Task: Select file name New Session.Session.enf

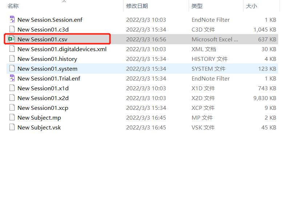Action: (x=50, y=20)
